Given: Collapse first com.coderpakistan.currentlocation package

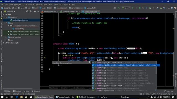Looking at the screenshot, I should (9, 26).
